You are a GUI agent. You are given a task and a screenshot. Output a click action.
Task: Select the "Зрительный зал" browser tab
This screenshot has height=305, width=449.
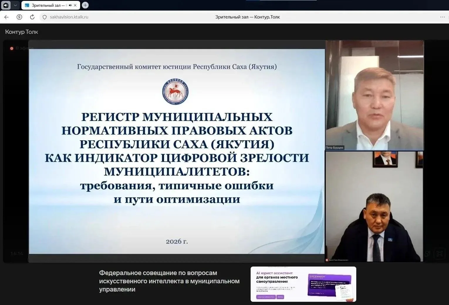tap(50, 5)
